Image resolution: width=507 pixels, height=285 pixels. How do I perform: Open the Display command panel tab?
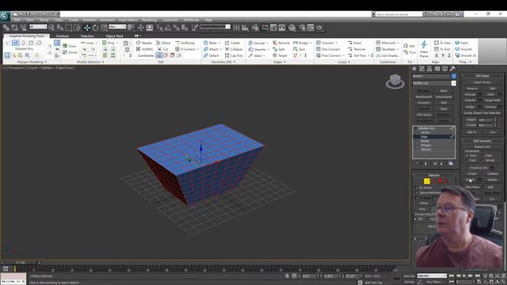[445, 69]
